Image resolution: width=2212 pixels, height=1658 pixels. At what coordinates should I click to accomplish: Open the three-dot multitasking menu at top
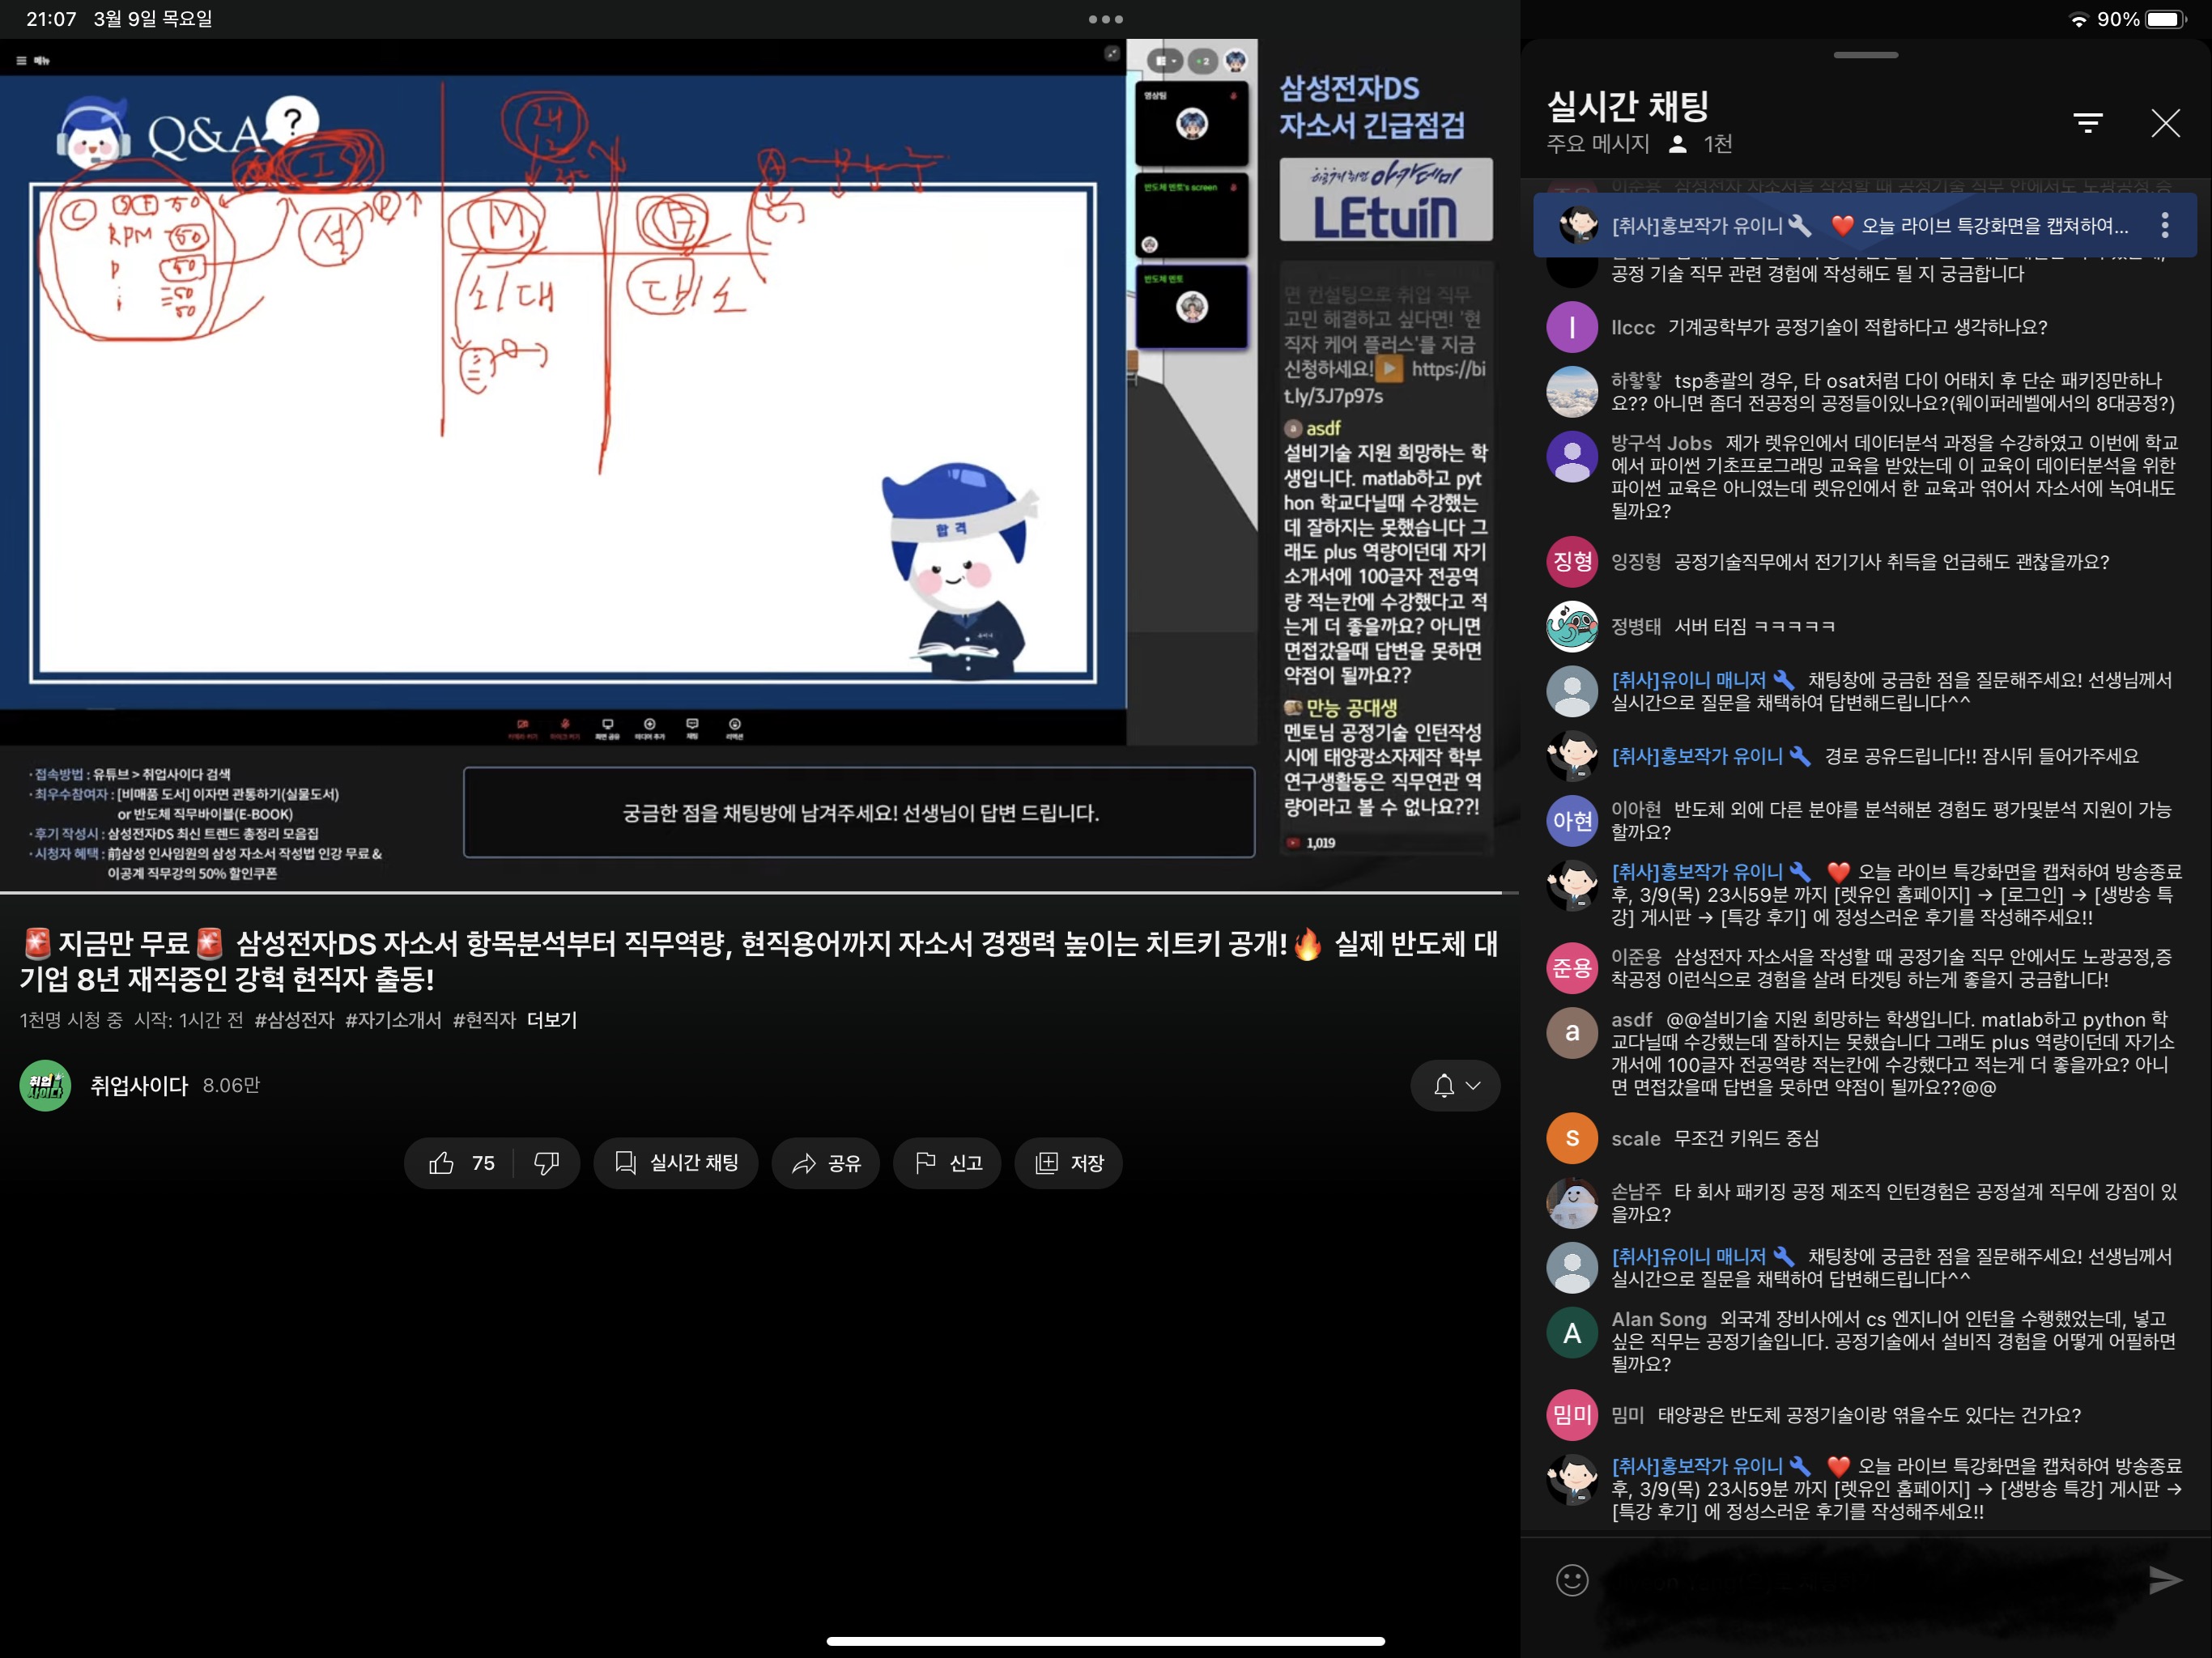tap(1106, 19)
